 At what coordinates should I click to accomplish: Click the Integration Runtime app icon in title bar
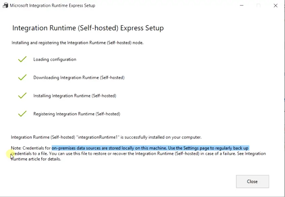[5, 5]
